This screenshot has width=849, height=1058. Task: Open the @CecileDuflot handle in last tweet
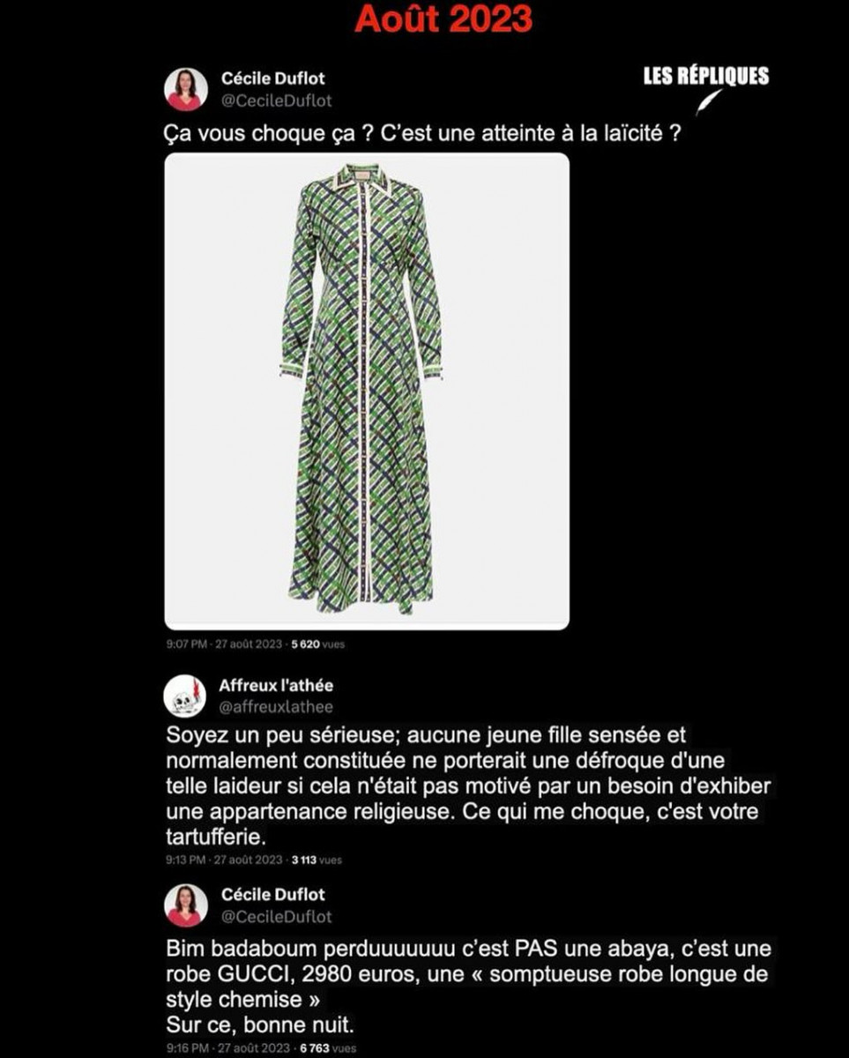[277, 917]
